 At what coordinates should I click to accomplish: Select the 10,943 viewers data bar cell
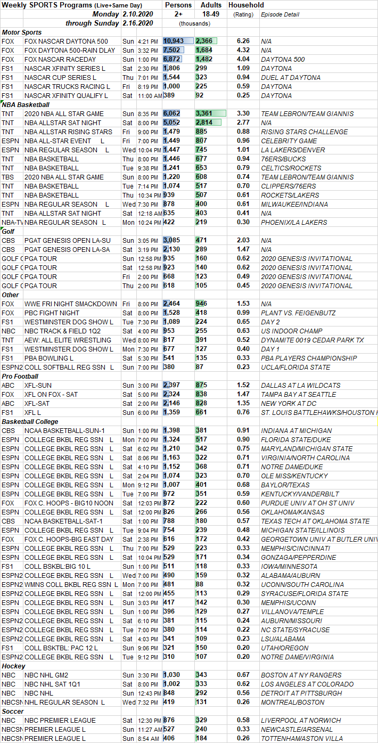[178, 41]
